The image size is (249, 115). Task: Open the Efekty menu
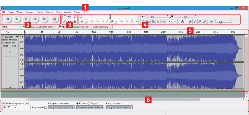[x=59, y=12]
